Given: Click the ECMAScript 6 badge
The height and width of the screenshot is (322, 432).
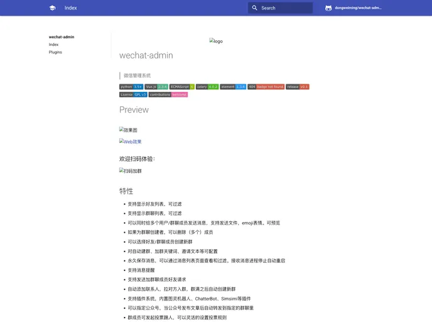Looking at the screenshot, I should [x=182, y=87].
